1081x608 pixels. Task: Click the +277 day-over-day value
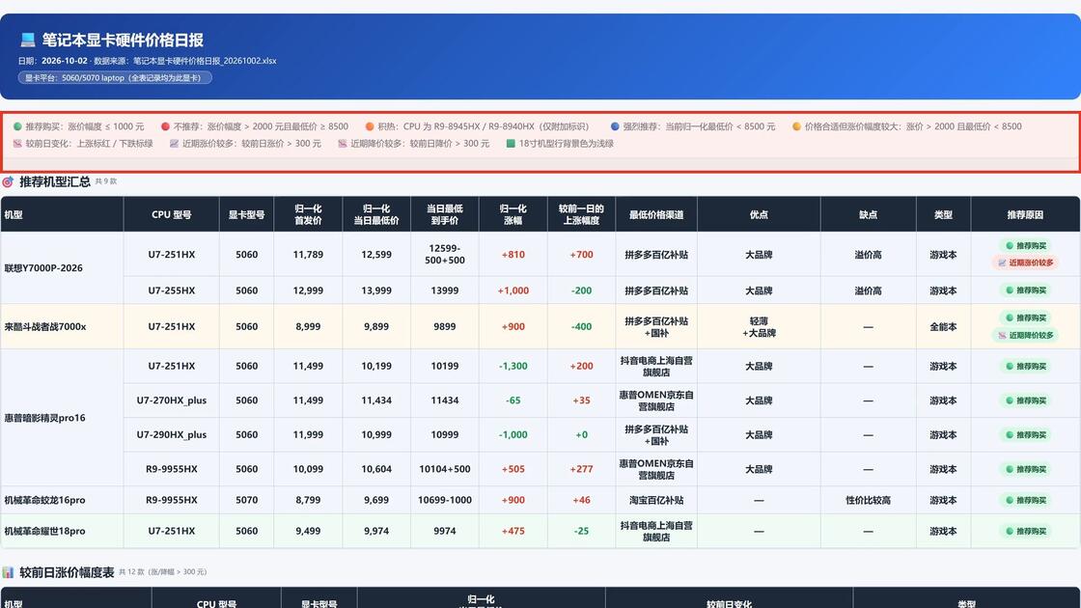[x=581, y=469]
